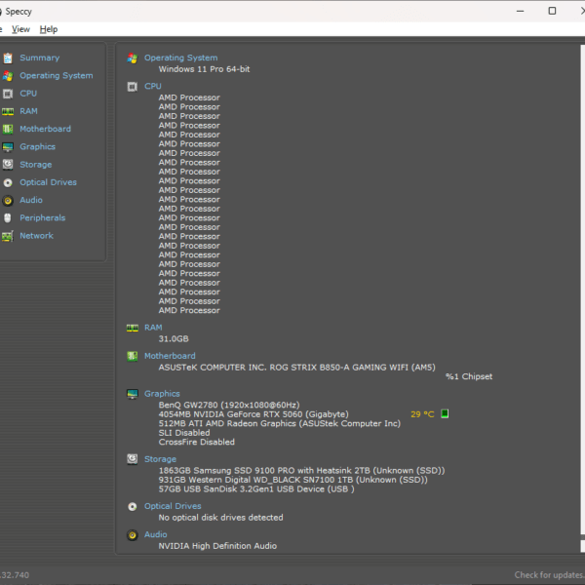Click the green GPU temperature indicator square
This screenshot has height=585, width=585.
[445, 413]
